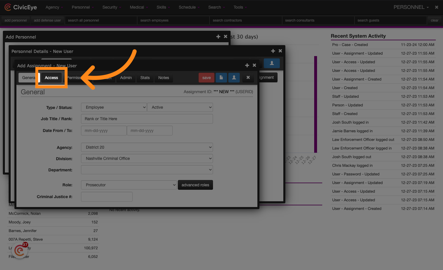Click the add defense user button

pyautogui.click(x=47, y=20)
